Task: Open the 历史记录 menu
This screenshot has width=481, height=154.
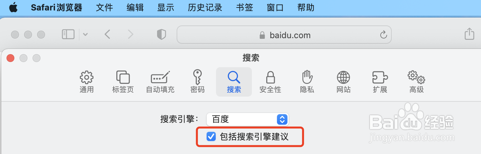Action: pyautogui.click(x=205, y=8)
